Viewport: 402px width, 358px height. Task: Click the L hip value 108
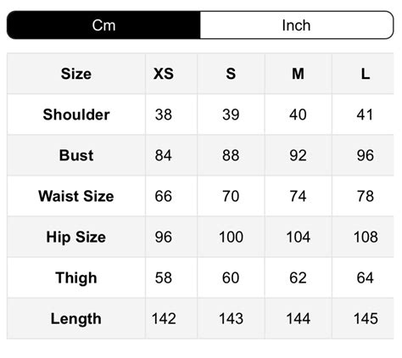pyautogui.click(x=366, y=237)
